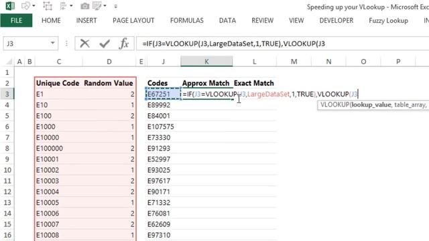Screen dimensions: 429x241
Task: Click the Random Value header cell
Action: [x=109, y=83]
